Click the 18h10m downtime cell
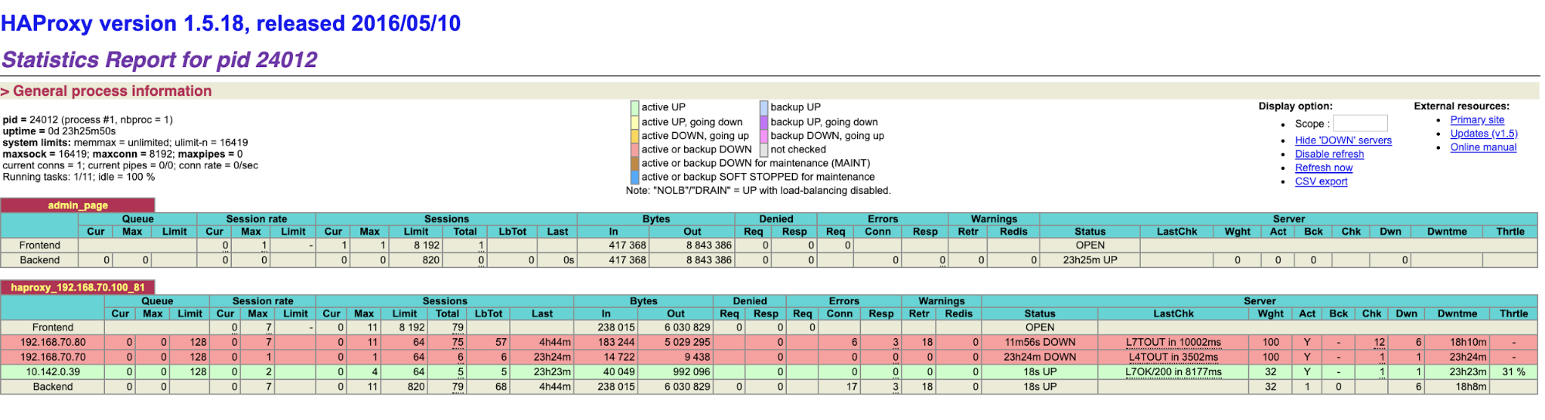1545x420 pixels. click(1457, 342)
